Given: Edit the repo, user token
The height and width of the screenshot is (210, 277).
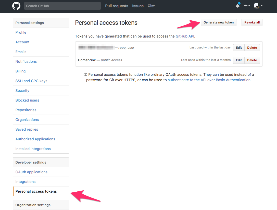Looking at the screenshot, I should coord(239,48).
